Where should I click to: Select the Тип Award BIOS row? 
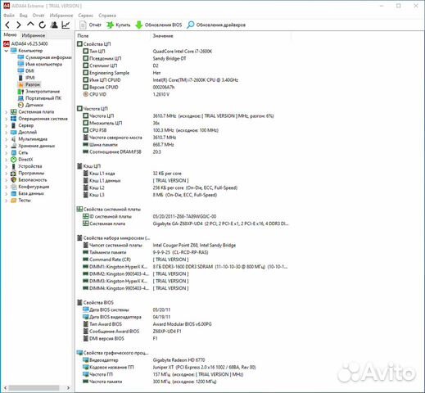coord(147,324)
